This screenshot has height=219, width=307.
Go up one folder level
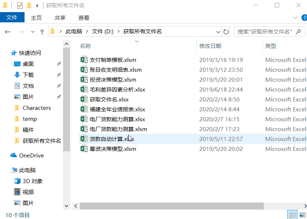coord(42,32)
